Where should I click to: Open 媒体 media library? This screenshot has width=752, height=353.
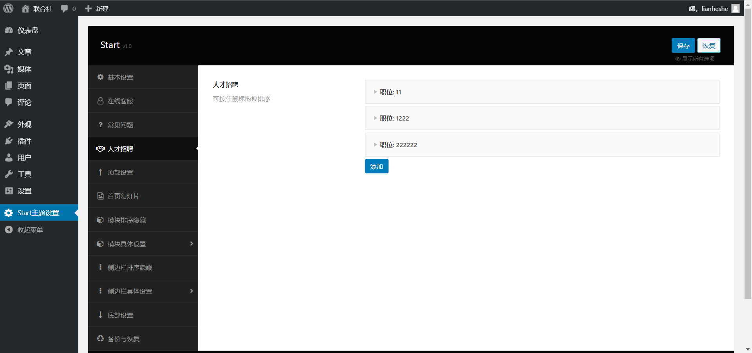[24, 69]
